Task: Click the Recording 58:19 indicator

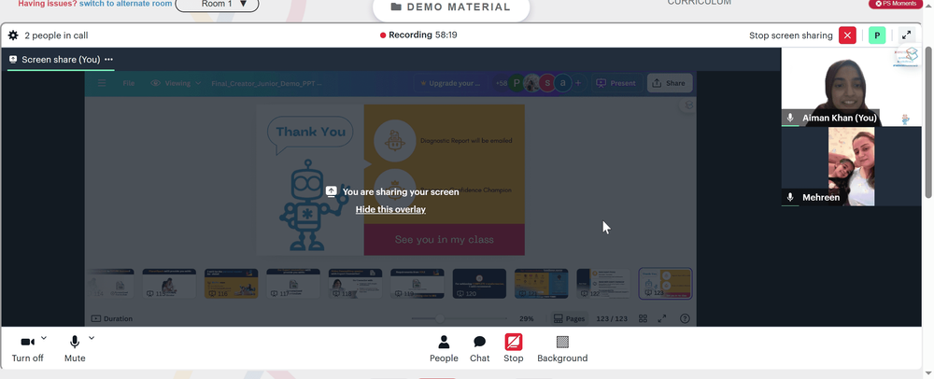Action: 418,35
